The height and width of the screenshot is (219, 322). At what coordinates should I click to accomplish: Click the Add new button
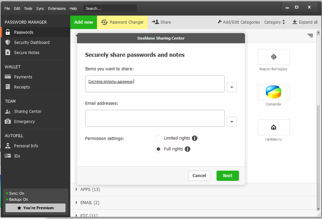click(84, 22)
